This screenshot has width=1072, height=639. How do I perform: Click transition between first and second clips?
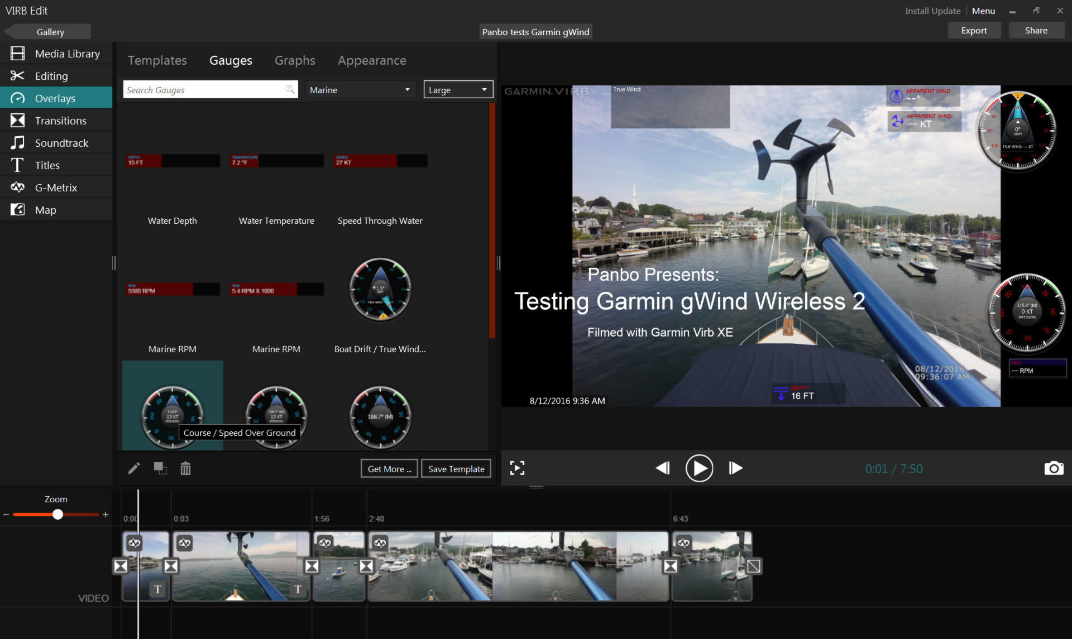[171, 566]
